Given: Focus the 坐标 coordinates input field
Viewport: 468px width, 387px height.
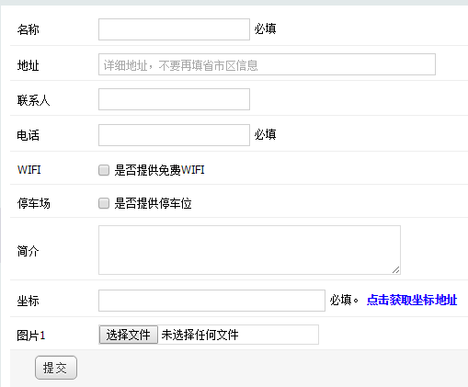Looking at the screenshot, I should pos(211,301).
